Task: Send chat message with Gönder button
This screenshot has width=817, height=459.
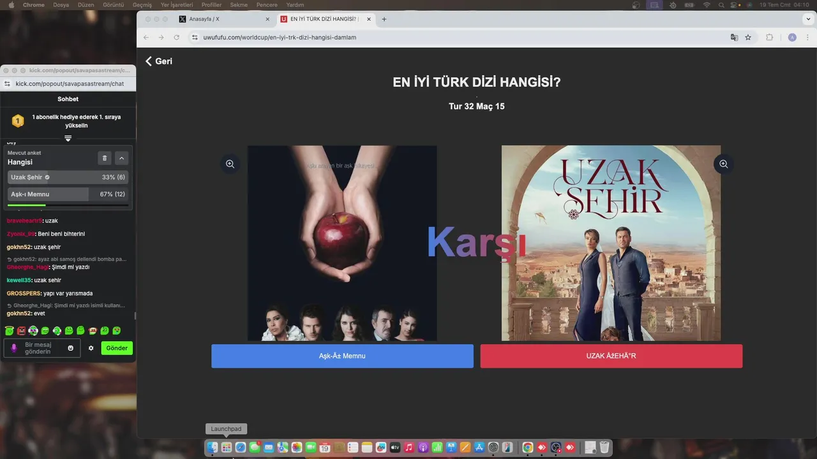Action: [x=117, y=348]
